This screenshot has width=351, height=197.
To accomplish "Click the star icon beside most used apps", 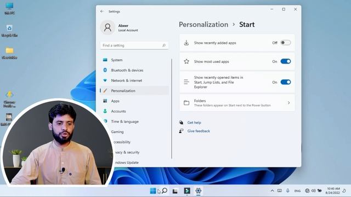I will tap(186, 61).
